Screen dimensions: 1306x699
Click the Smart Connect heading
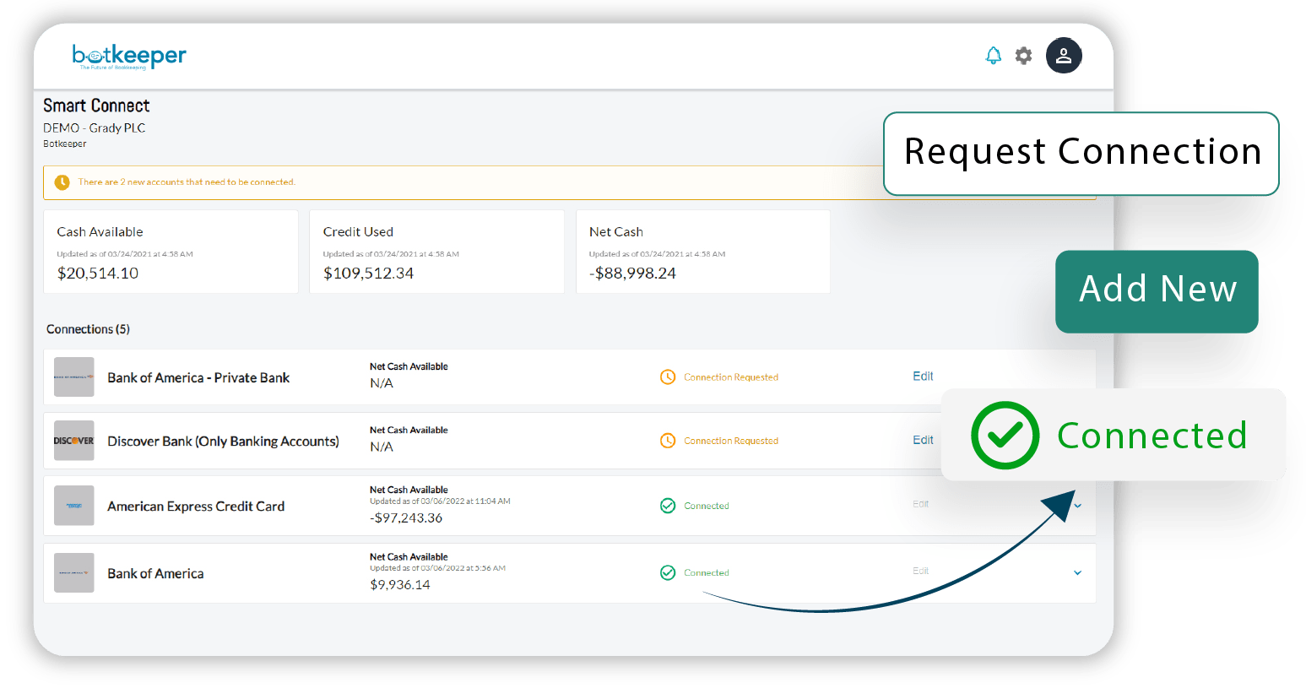point(96,106)
